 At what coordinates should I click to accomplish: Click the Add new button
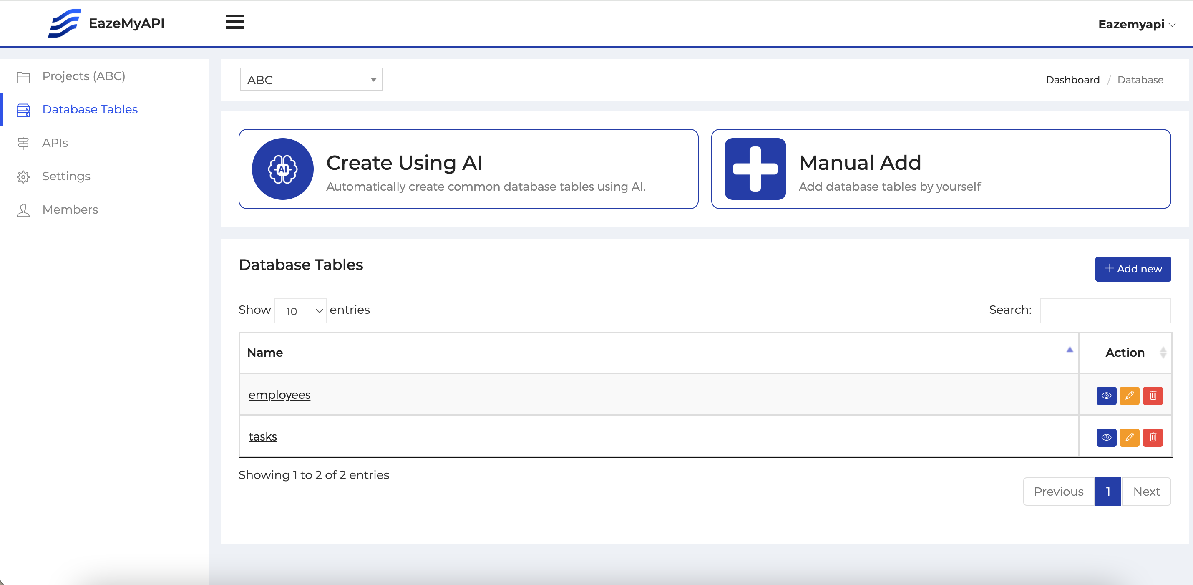click(x=1133, y=269)
